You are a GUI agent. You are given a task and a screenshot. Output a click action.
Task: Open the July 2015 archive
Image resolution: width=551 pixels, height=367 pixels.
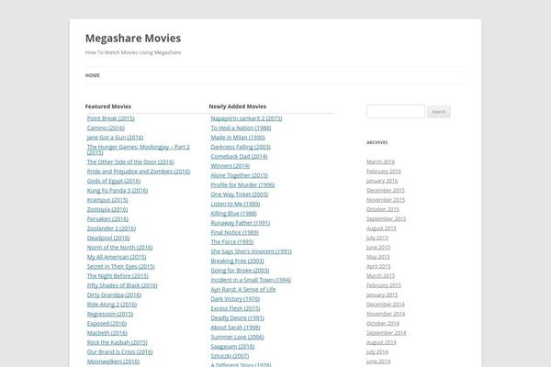pos(377,238)
